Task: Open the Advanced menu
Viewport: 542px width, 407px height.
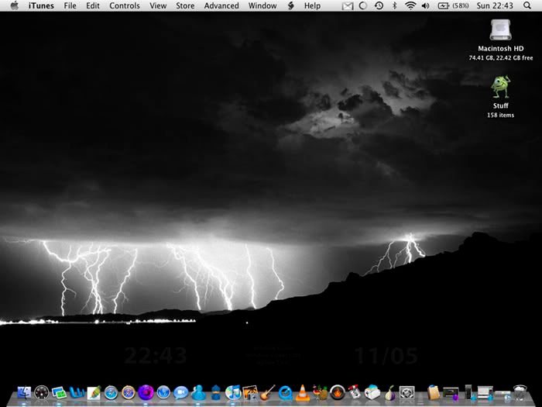Action: point(221,6)
